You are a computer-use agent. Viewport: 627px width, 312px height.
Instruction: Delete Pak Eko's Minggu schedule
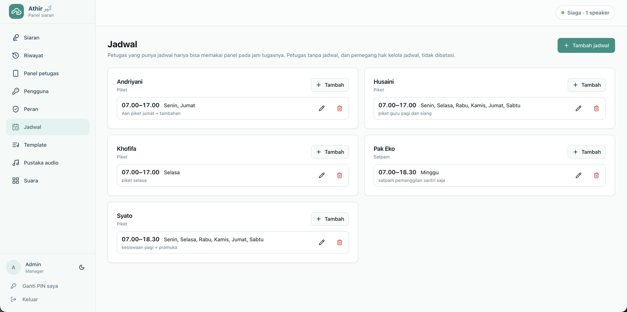tap(596, 175)
